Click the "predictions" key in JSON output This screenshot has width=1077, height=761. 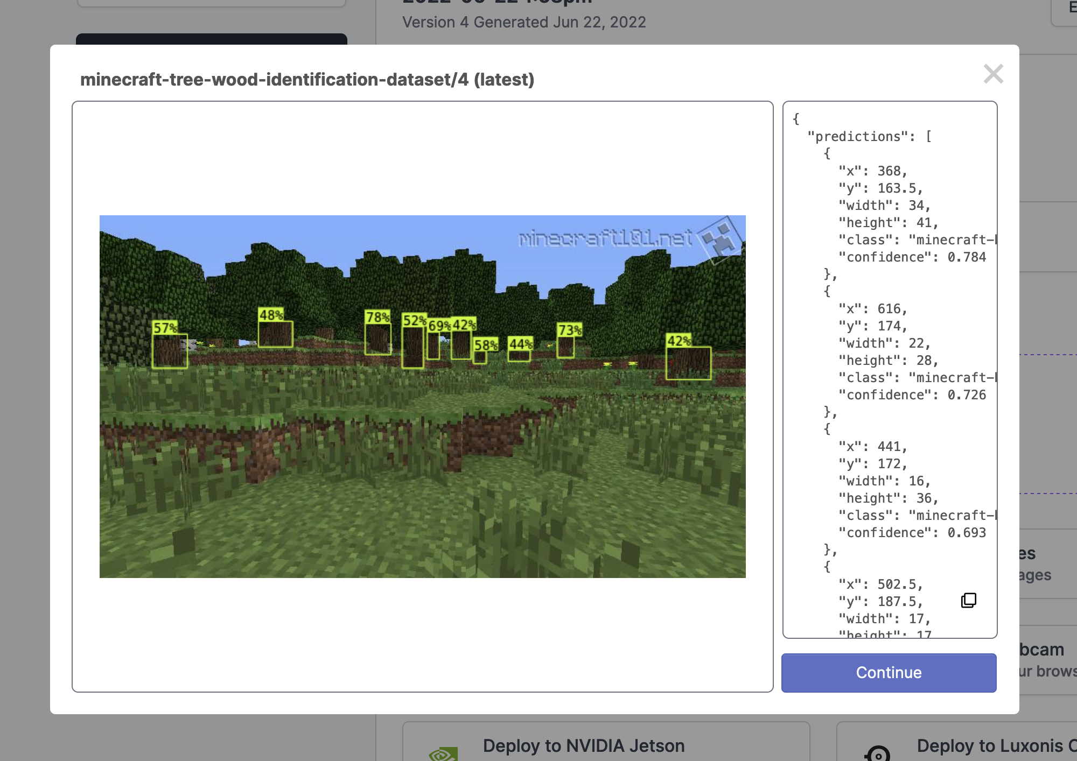pyautogui.click(x=858, y=137)
